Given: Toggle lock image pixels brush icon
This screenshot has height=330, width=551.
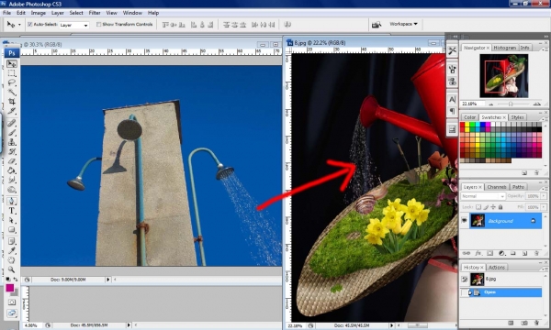Looking at the screenshot, I should pyautogui.click(x=486, y=207).
